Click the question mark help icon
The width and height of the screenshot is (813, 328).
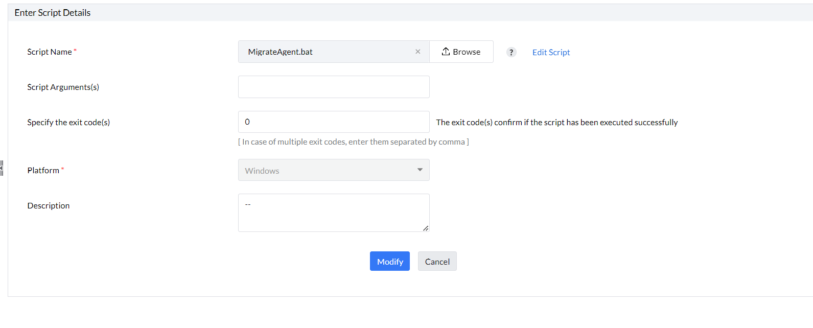(x=511, y=52)
